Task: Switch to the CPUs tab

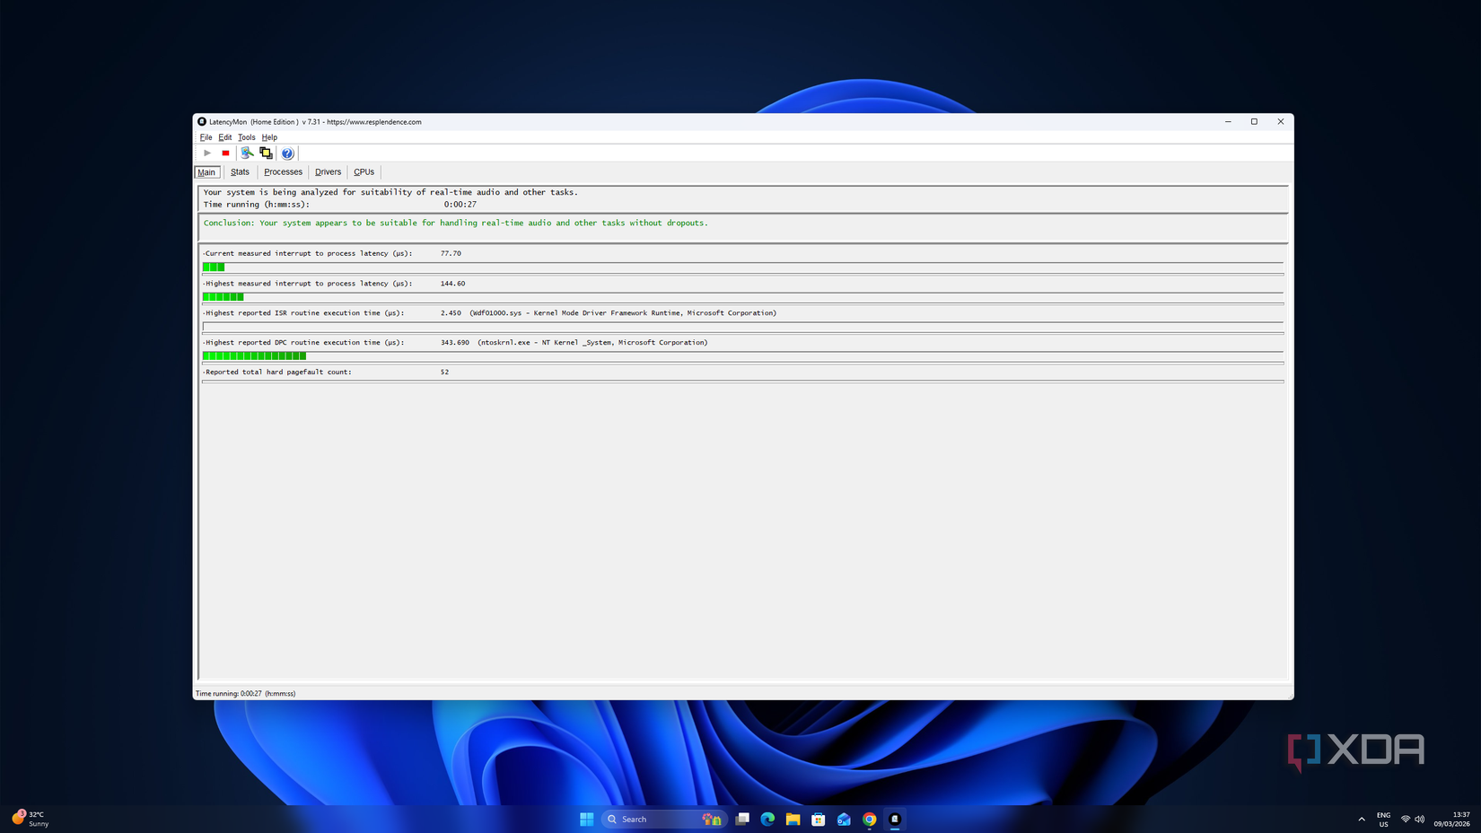Action: coord(364,172)
